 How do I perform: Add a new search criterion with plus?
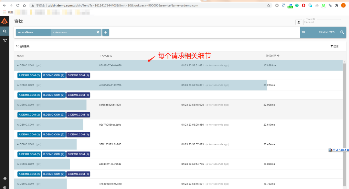point(106,32)
